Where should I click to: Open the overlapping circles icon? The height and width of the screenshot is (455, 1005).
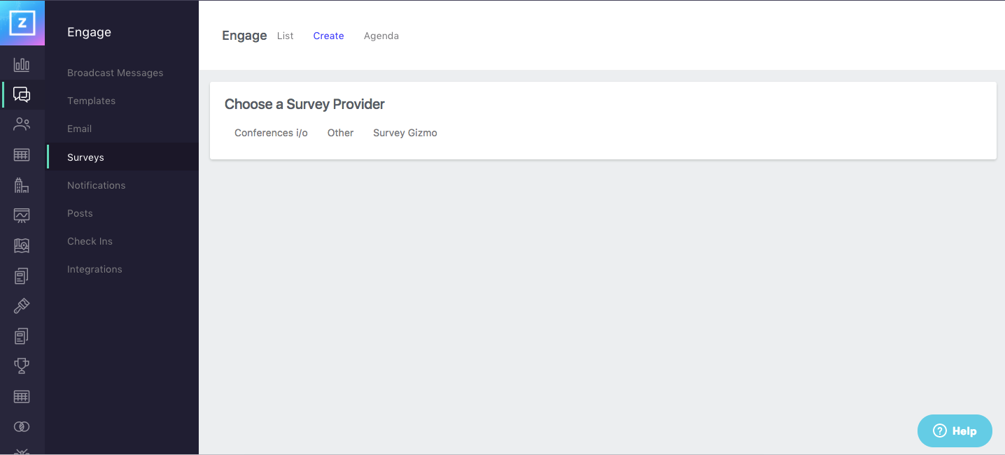pos(22,426)
